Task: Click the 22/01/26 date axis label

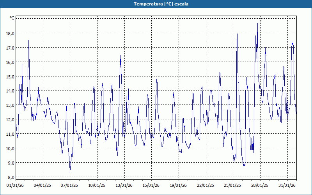Action: click(x=206, y=186)
